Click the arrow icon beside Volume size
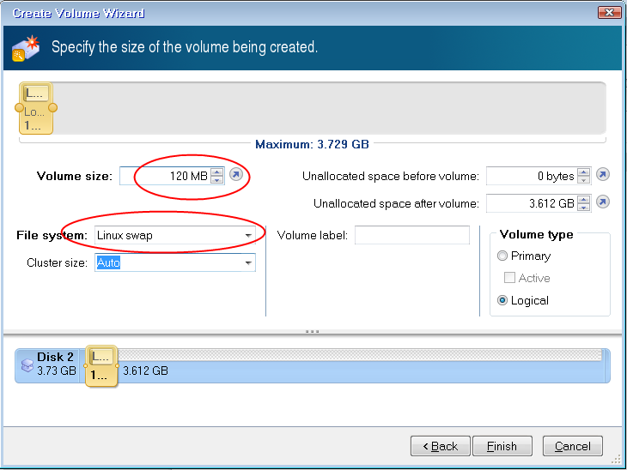627x470 pixels. click(x=236, y=176)
